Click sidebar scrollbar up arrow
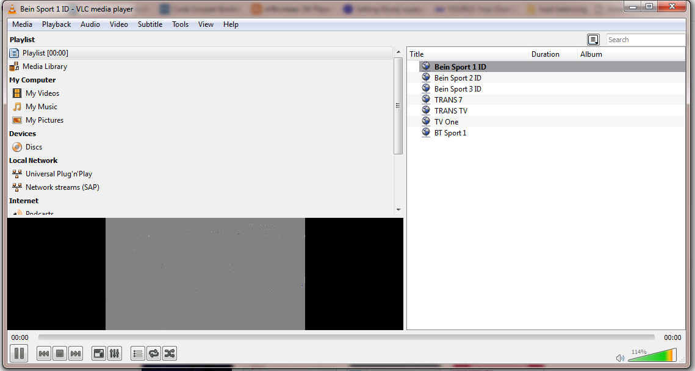 click(x=398, y=52)
